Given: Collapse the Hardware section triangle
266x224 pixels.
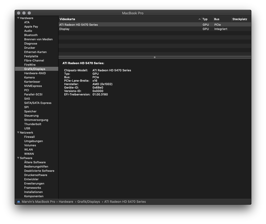Looking at the screenshot, I should [18, 18].
